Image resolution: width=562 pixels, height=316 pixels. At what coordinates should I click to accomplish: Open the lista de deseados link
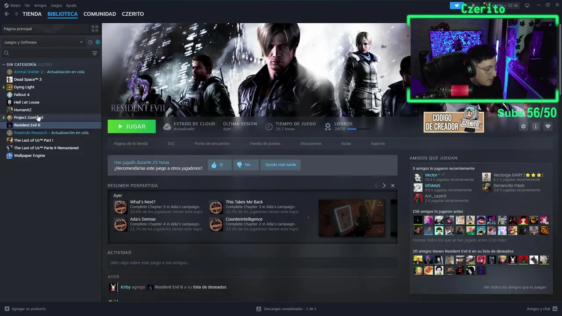(x=209, y=287)
